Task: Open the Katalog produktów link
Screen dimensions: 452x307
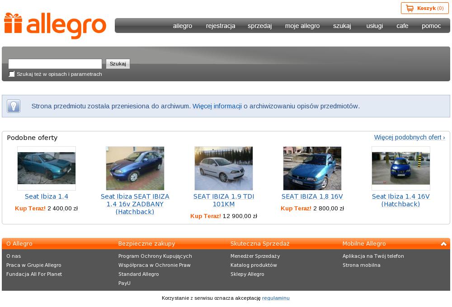Action: [x=254, y=265]
